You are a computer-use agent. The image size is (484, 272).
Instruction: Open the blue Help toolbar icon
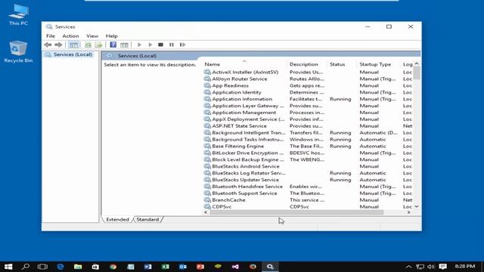coord(113,45)
